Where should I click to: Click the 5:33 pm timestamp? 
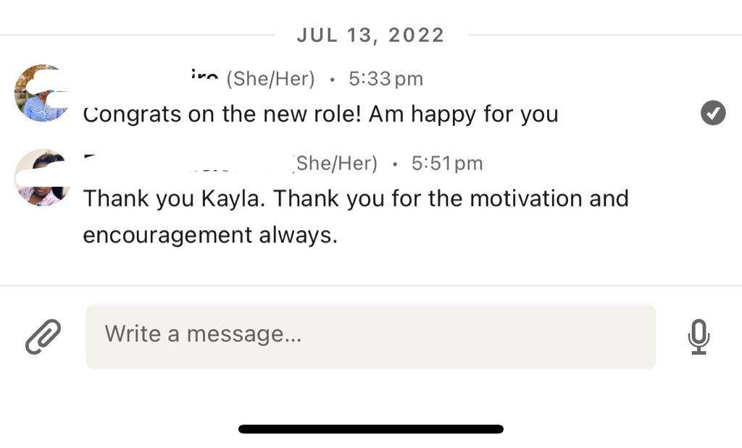tap(385, 79)
